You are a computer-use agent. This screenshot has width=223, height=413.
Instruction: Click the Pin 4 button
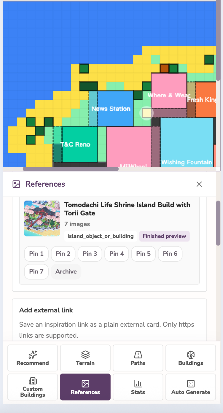coord(117,254)
